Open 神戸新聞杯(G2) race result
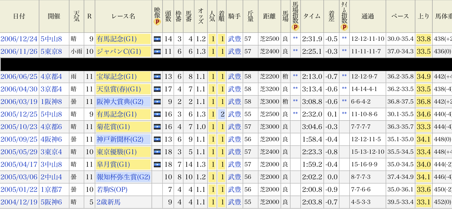This screenshot has width=452, height=211. pos(120,139)
